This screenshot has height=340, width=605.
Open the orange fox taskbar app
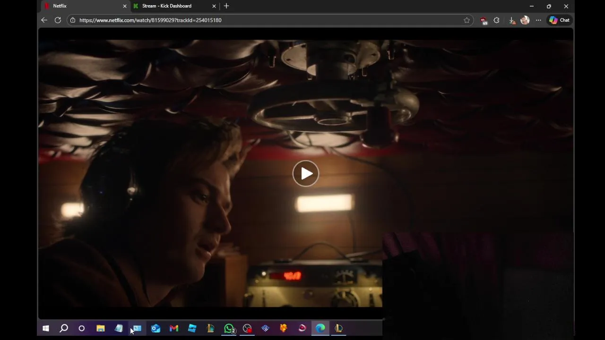click(284, 328)
